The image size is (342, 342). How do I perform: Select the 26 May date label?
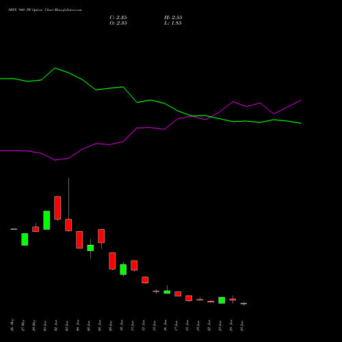click(12, 325)
